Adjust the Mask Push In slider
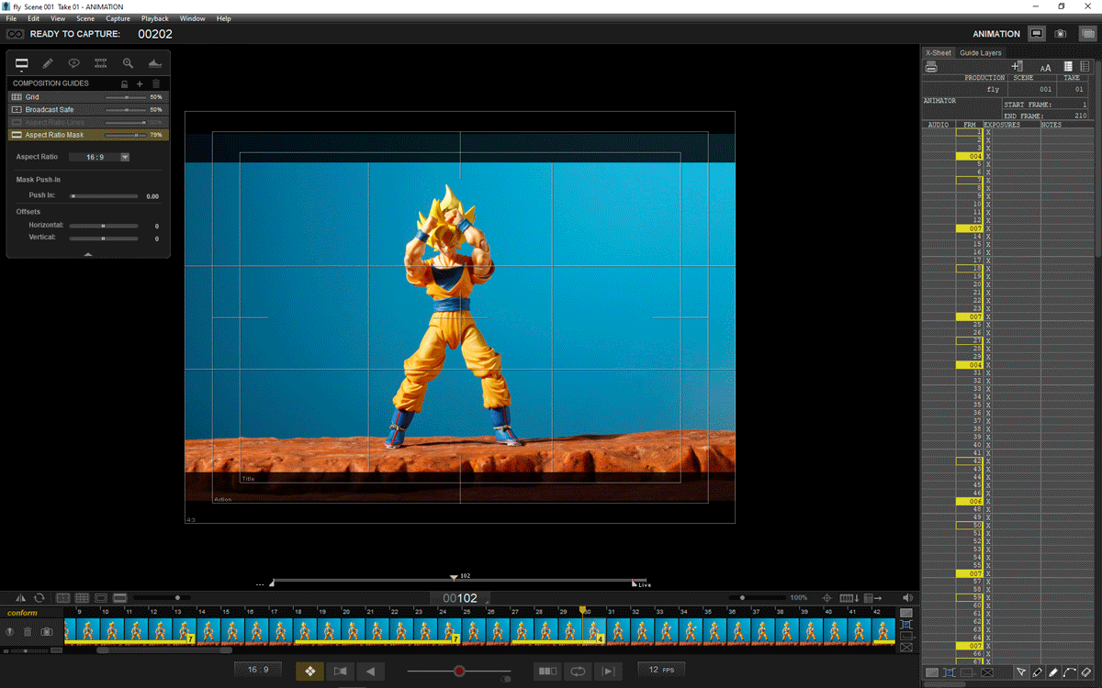 coord(104,196)
